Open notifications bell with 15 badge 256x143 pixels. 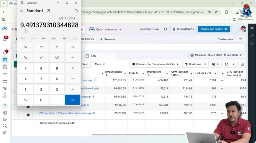click(x=5, y=39)
